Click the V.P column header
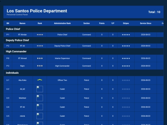 point(113,23)
